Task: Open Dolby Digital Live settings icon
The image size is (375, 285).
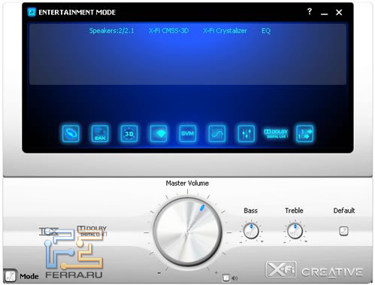Action: coord(276,133)
